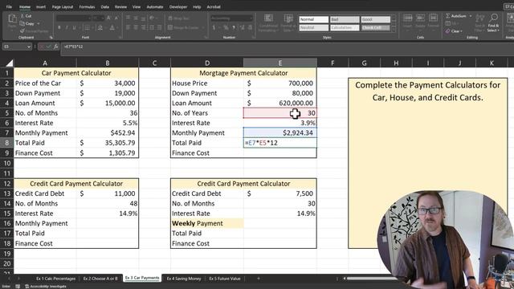Click the Borders icon in Font group
The width and height of the screenshot is (514, 289).
coord(88,28)
